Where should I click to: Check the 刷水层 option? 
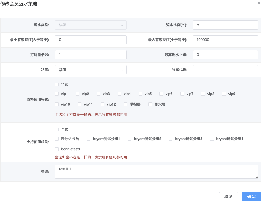pos(150,104)
